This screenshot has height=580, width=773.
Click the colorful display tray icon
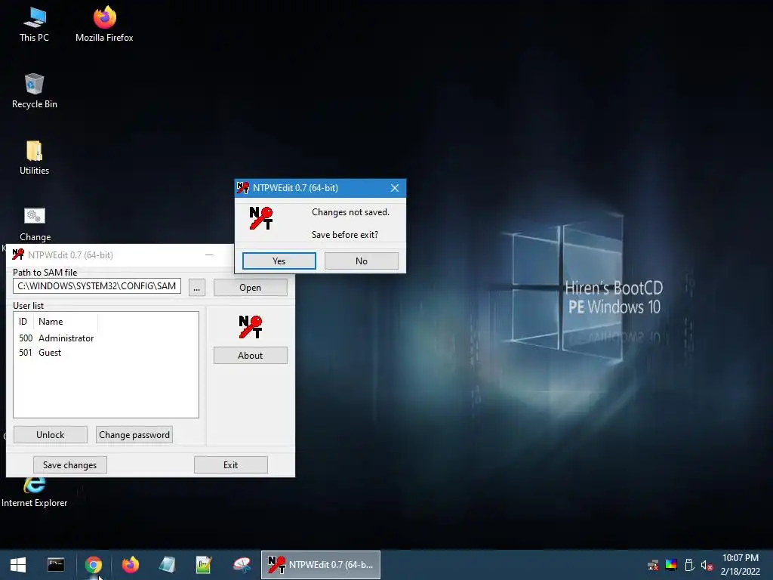671,565
